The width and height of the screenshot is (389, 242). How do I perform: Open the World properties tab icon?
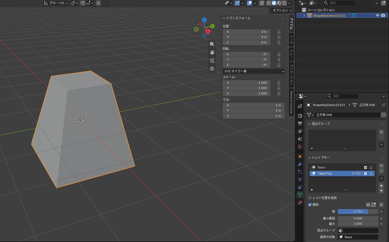300,147
